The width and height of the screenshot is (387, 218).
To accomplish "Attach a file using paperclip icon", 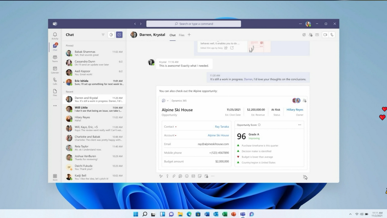I will click(x=174, y=176).
